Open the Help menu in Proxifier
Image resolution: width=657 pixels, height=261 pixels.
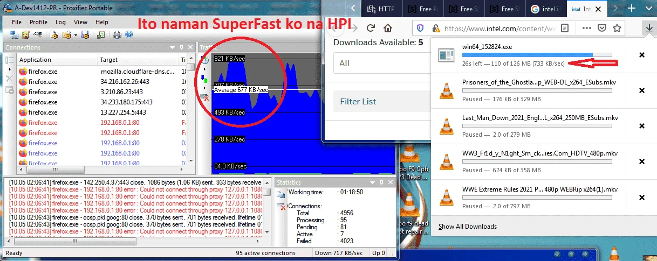[x=102, y=22]
